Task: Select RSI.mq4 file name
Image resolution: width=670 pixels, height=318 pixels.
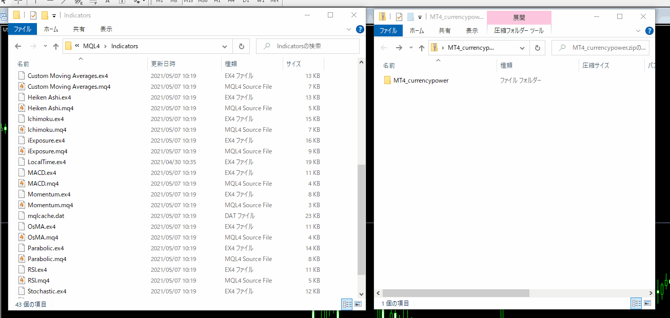Action: [38, 281]
